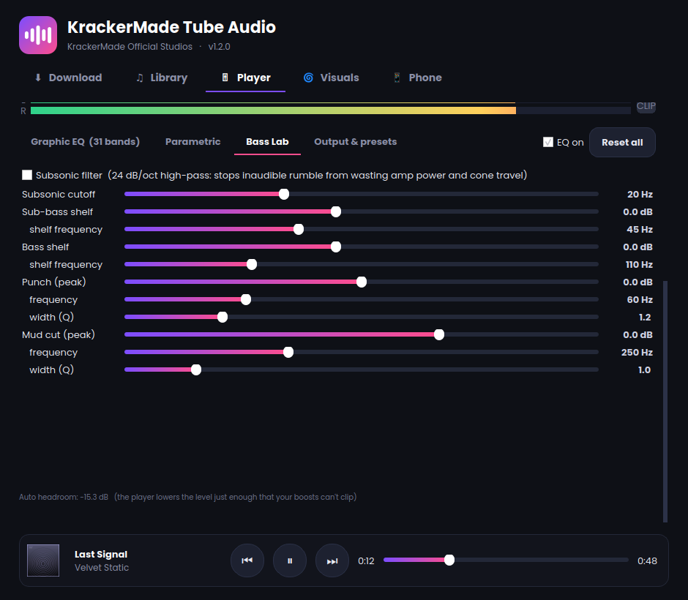Open the Graphic EQ (31 bands) tab
The height and width of the screenshot is (600, 688).
(85, 142)
